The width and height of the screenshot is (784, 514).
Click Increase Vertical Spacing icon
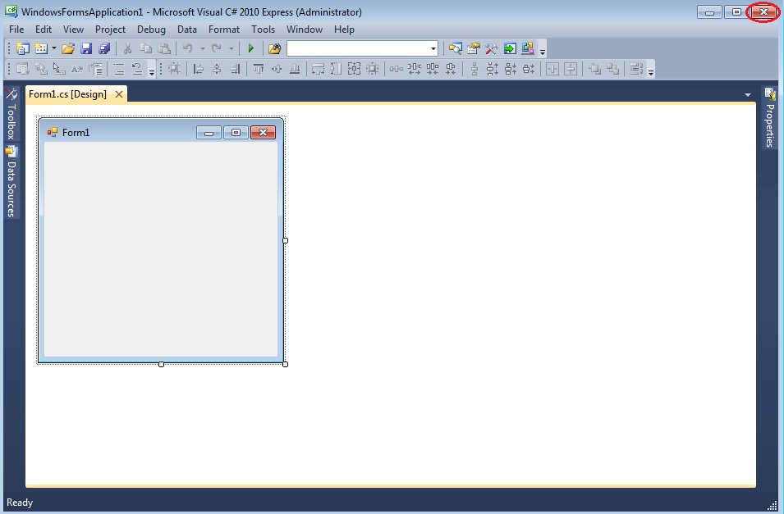[493, 68]
